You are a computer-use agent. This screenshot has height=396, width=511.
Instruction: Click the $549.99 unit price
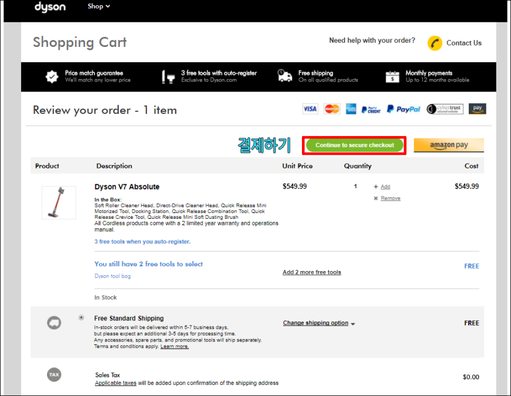coord(295,187)
